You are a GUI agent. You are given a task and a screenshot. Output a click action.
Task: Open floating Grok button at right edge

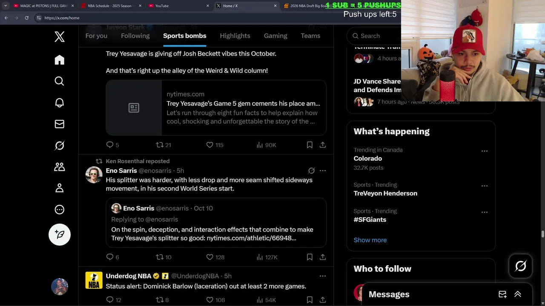pos(521,266)
